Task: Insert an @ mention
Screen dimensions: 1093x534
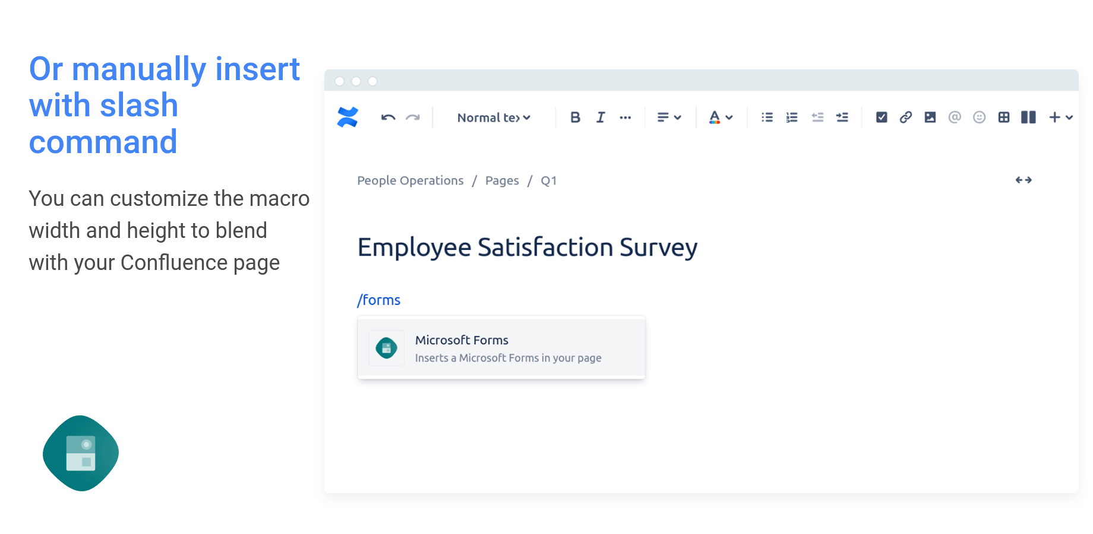Action: (x=955, y=117)
